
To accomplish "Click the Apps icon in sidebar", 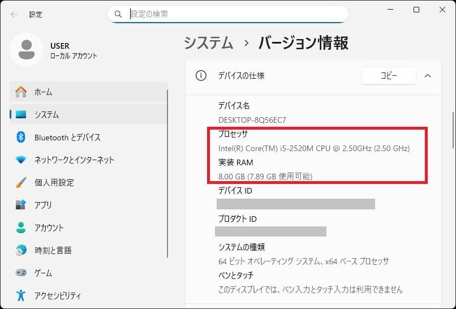I will point(21,205).
